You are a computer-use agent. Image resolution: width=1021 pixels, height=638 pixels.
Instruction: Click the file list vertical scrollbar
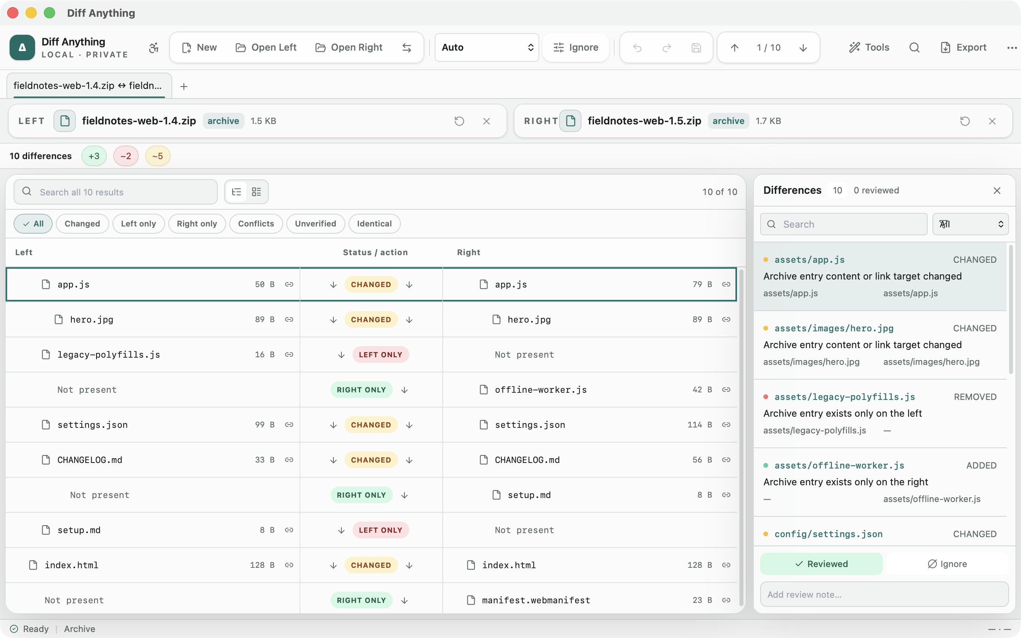pos(741,437)
